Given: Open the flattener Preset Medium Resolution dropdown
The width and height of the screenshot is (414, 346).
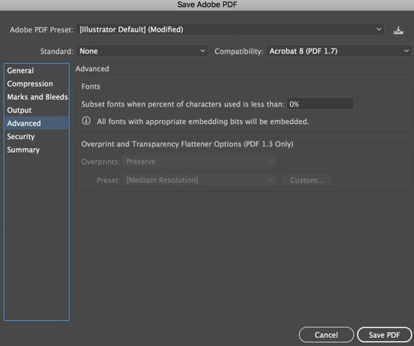Looking at the screenshot, I should click(x=200, y=180).
